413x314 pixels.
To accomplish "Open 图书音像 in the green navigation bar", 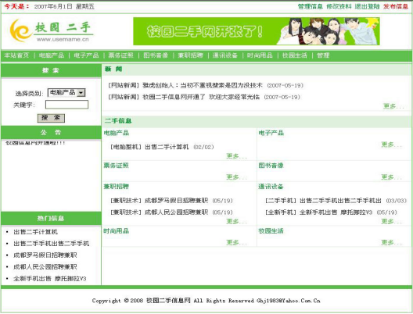I will coord(156,55).
